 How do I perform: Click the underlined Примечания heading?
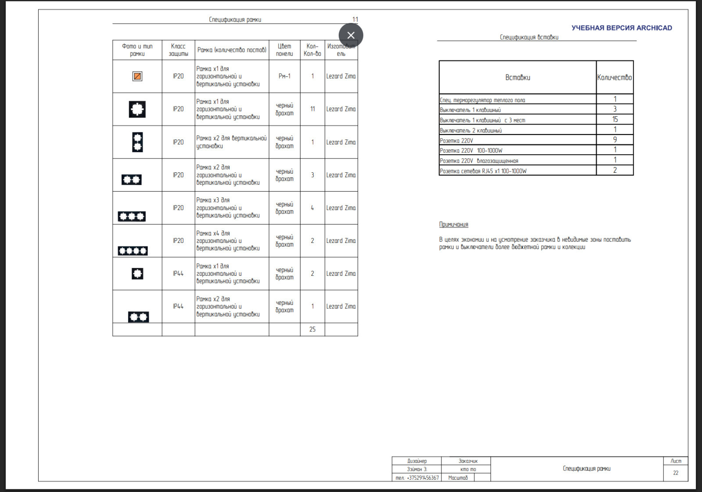(x=454, y=225)
